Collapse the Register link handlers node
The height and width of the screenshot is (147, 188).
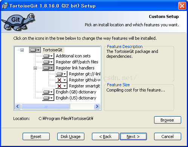tap(35, 68)
